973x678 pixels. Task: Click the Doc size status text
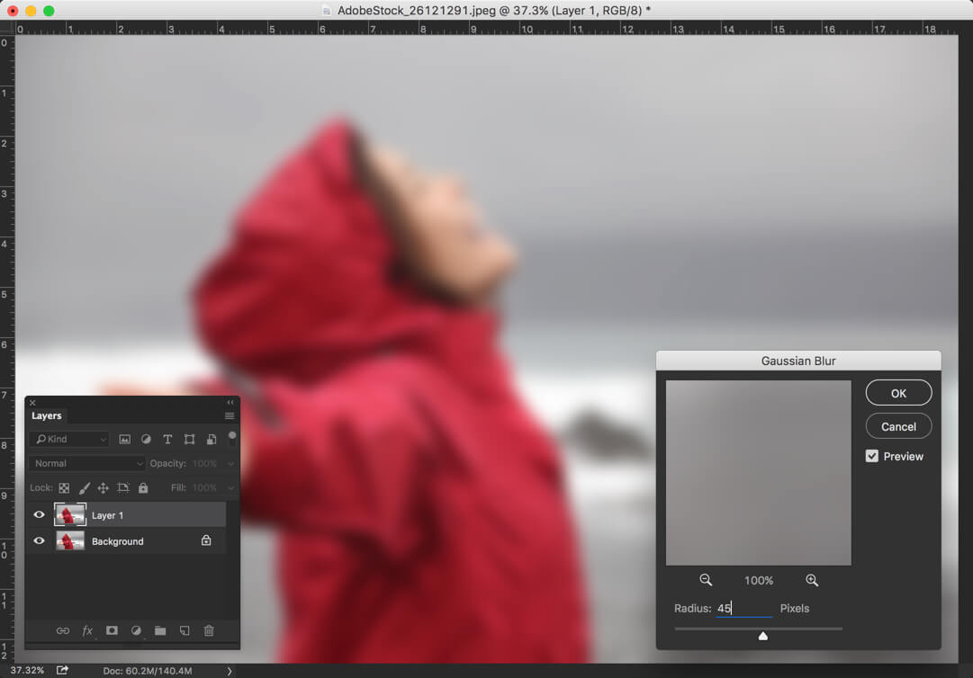tap(147, 671)
